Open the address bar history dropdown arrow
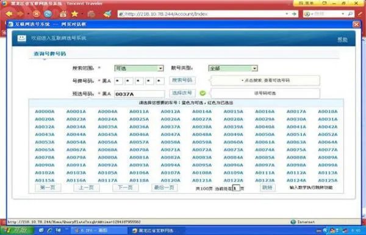 (287, 14)
